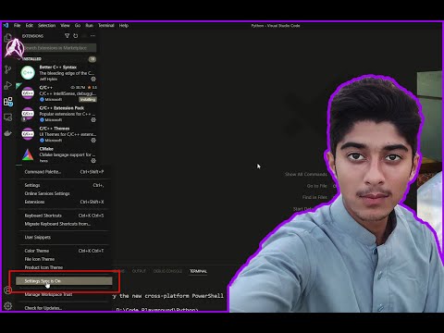The width and height of the screenshot is (444, 333).
Task: Open the File menu
Action: pos(18,25)
